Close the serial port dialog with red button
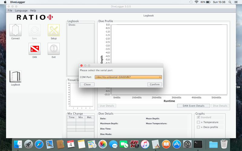This screenshot has width=242, height=151. click(81, 66)
